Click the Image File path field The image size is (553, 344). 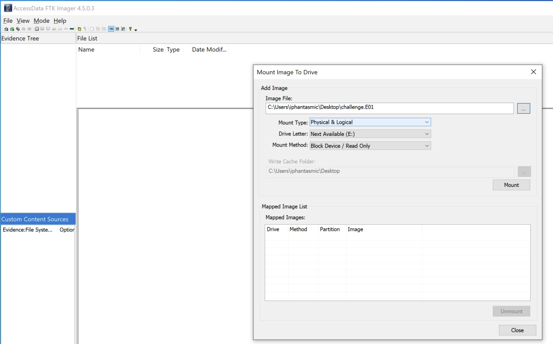tap(390, 108)
